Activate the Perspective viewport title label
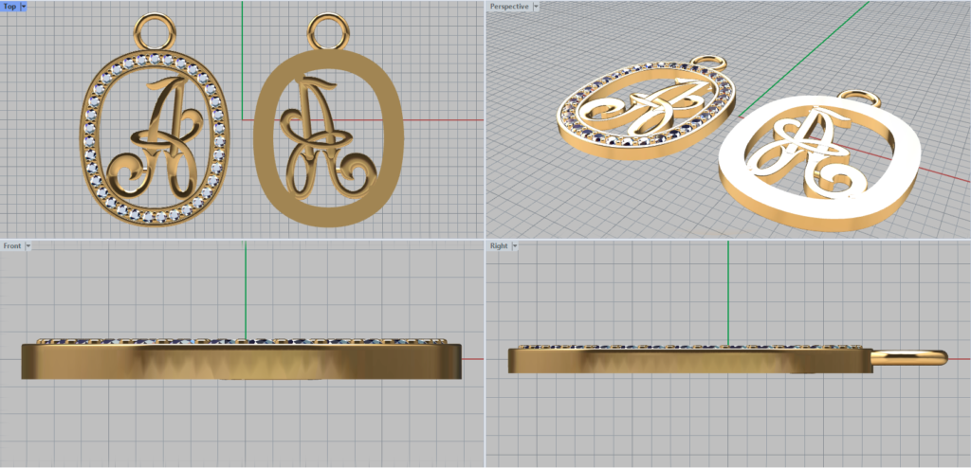Screen dimensions: 971x468 [509, 7]
